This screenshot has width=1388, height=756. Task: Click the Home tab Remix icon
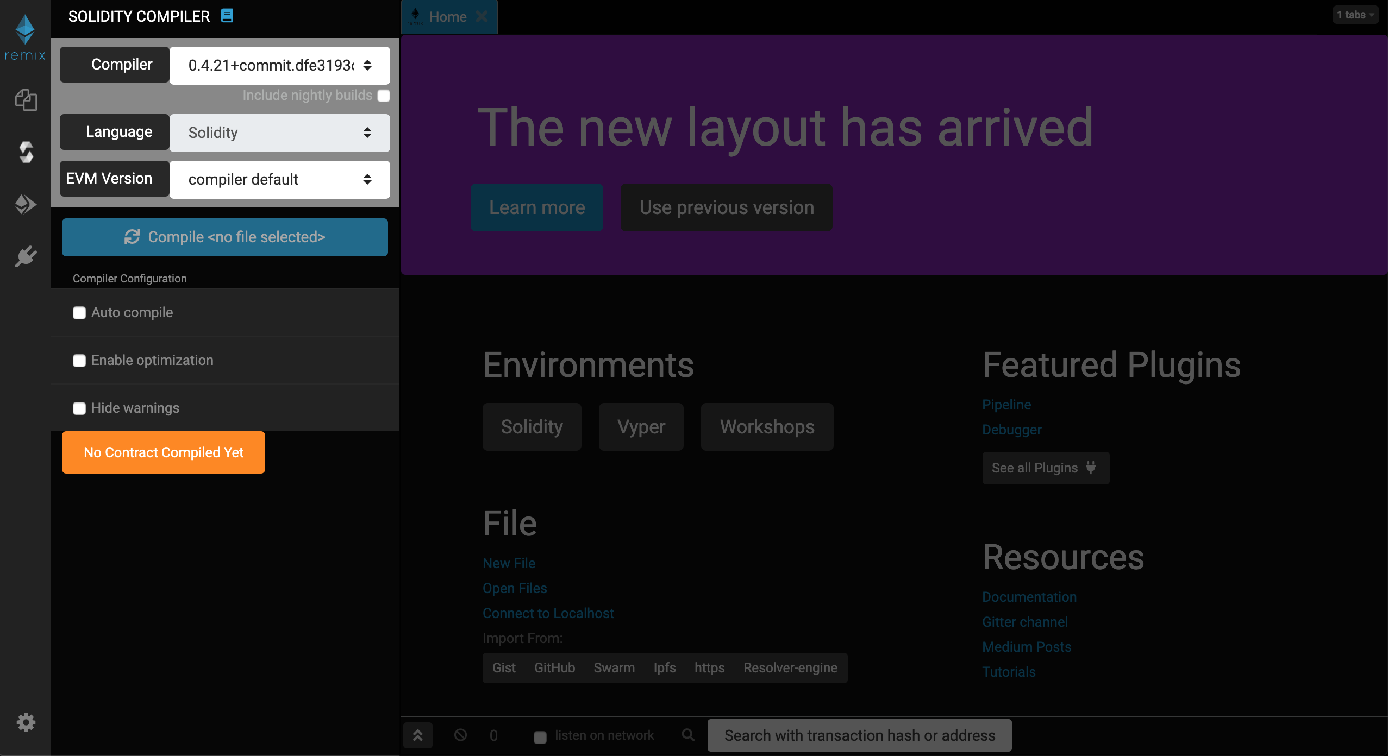coord(415,16)
